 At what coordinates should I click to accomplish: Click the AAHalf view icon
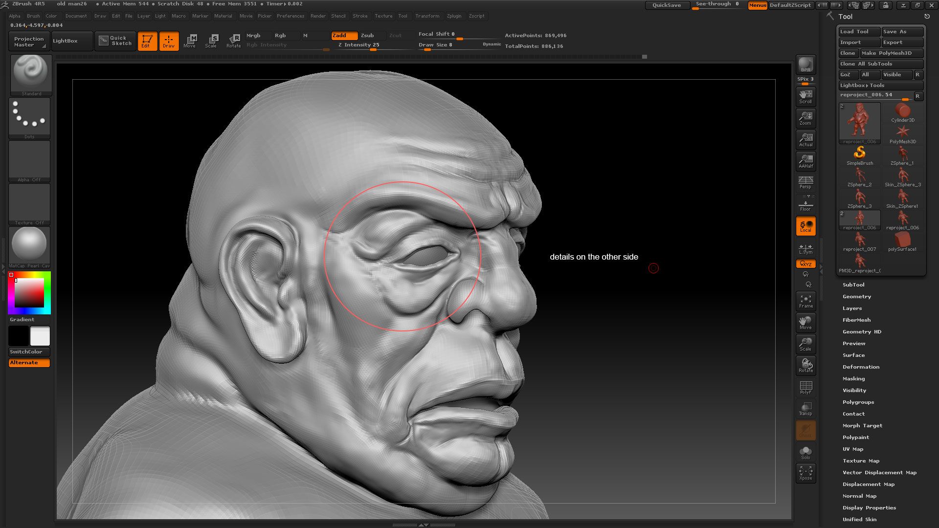[805, 161]
